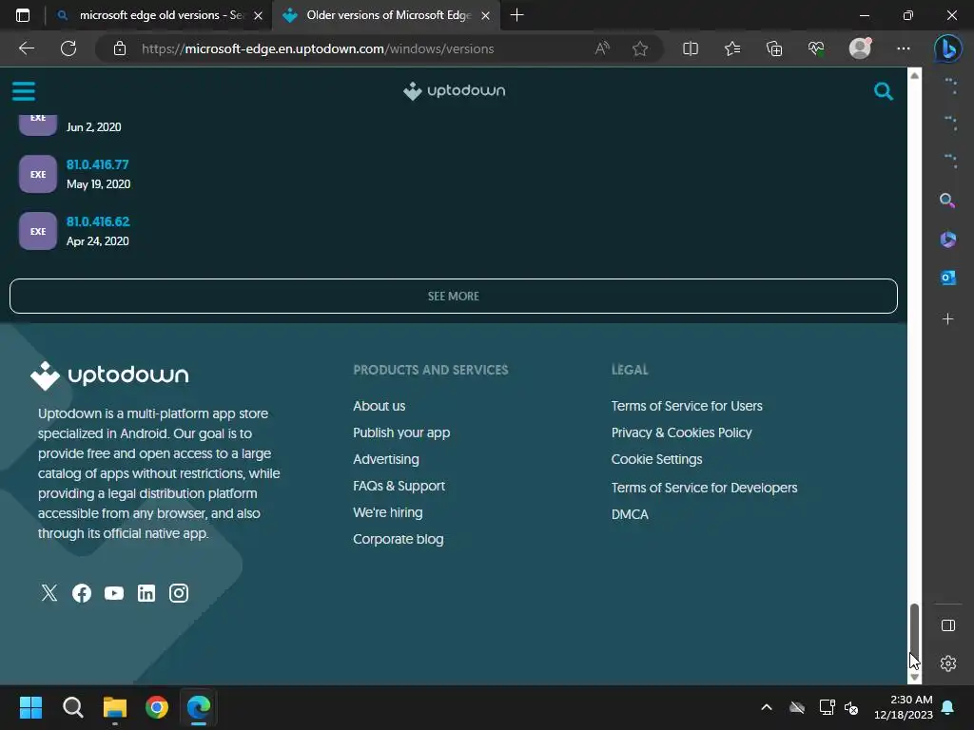Open Google Chrome from the taskbar
The height and width of the screenshot is (730, 974).
157,707
